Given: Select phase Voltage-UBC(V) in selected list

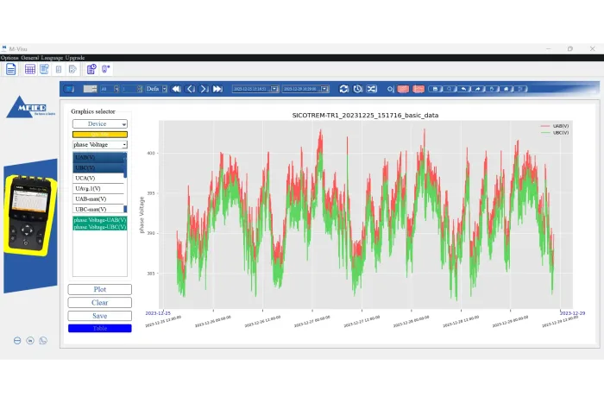Looking at the screenshot, I should [x=100, y=227].
